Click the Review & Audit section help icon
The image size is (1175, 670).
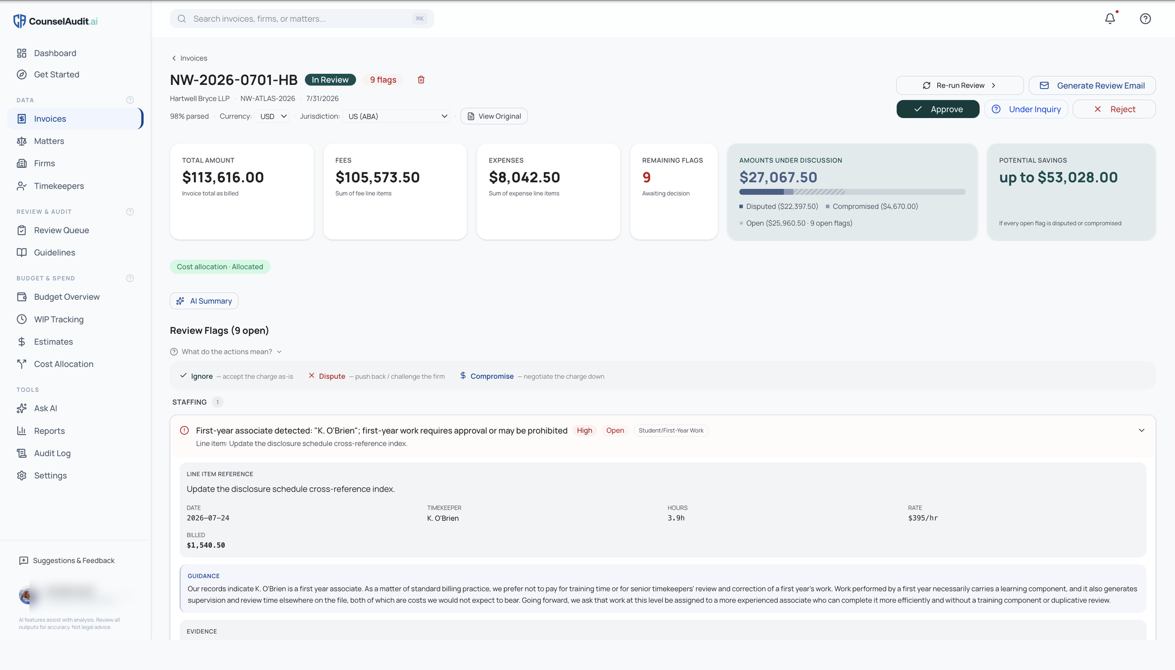tap(130, 212)
